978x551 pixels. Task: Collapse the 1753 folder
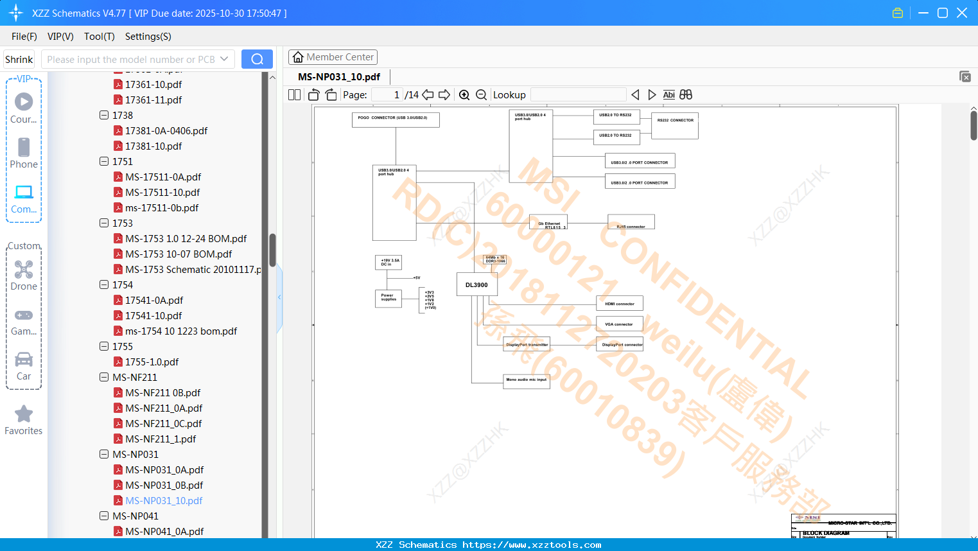[x=104, y=223]
